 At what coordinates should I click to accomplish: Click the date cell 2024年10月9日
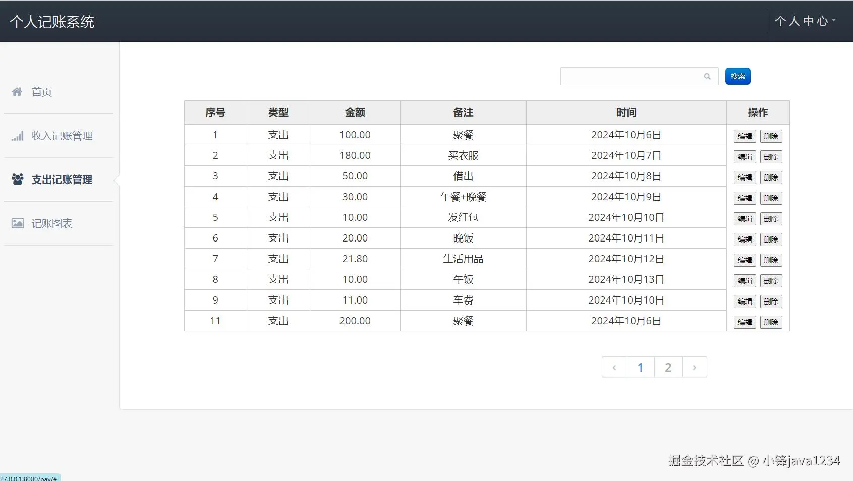pyautogui.click(x=627, y=197)
